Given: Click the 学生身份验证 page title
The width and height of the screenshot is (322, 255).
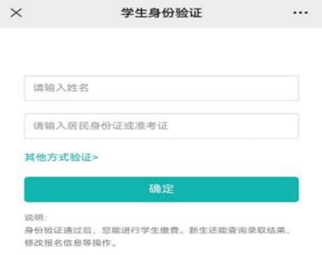Looking at the screenshot, I should (161, 13).
